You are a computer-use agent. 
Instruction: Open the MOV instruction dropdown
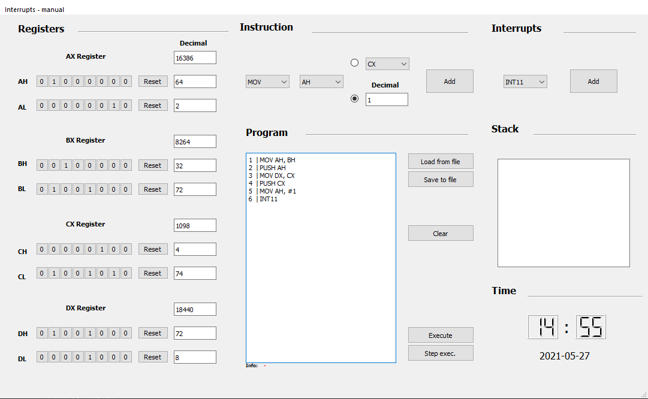[x=267, y=81]
